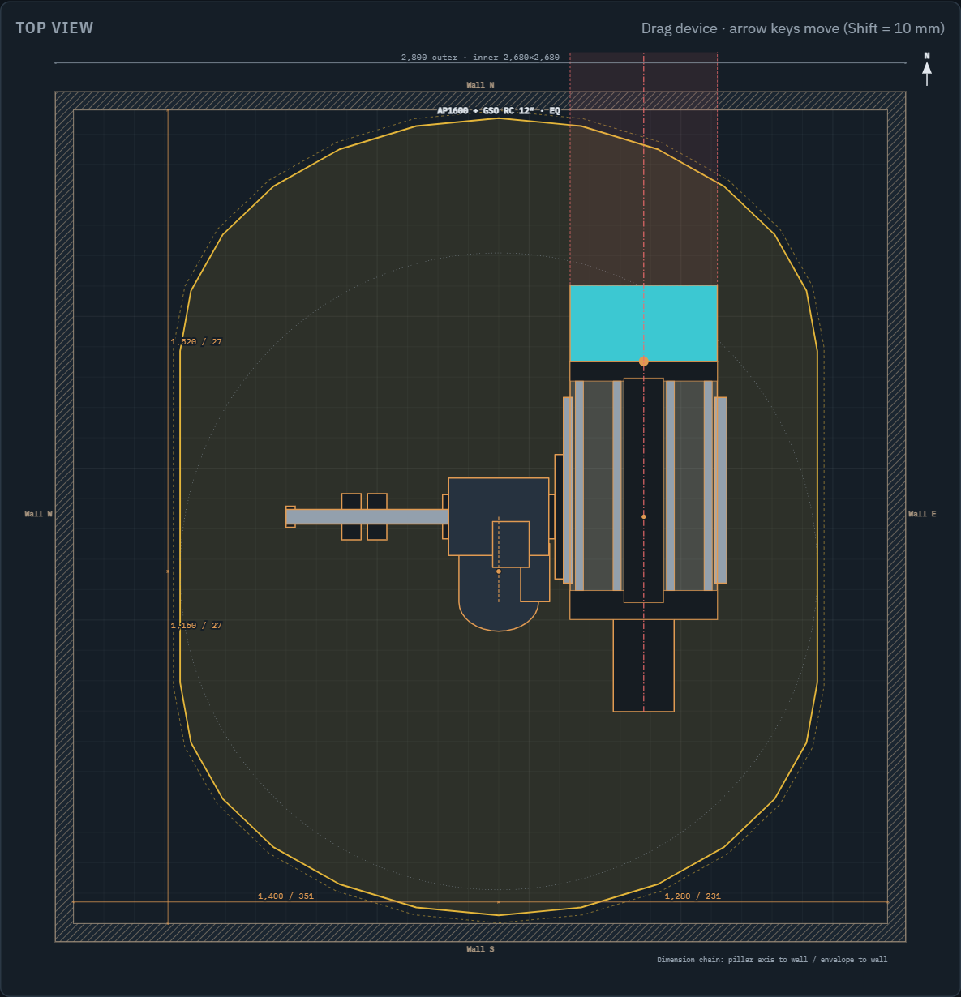The width and height of the screenshot is (961, 997).
Task: Click the AP1600 + GSO RC 12" · EQ label
Action: click(x=499, y=111)
